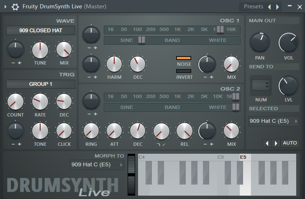Open the SELECTED 909 Hat C dropdown

click(274, 121)
